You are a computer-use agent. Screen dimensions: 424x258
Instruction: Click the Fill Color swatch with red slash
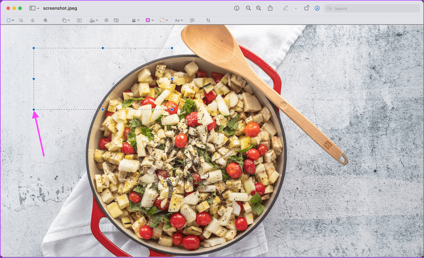(162, 20)
